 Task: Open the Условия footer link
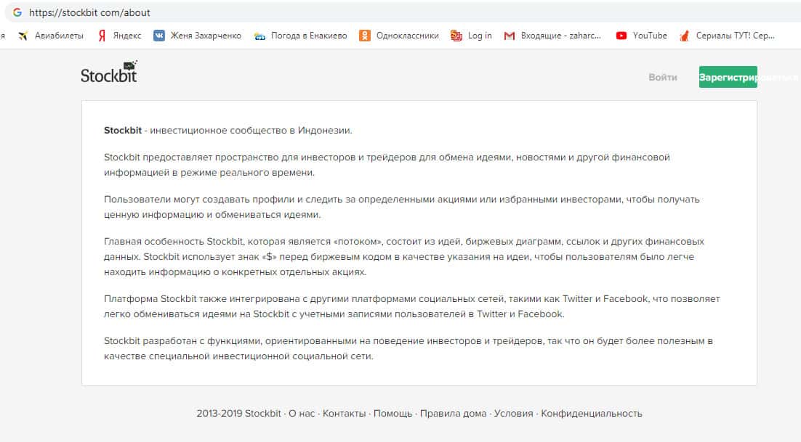[513, 414]
